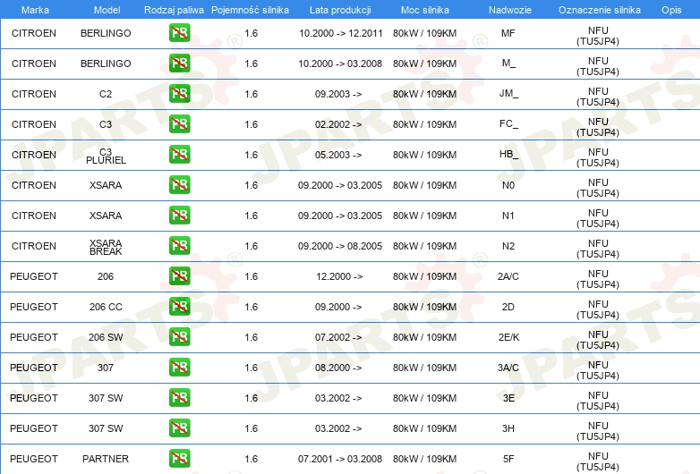Click the date range 09.2000 -> 08.2005
Viewport: 700px width, 474px height.
340,246
